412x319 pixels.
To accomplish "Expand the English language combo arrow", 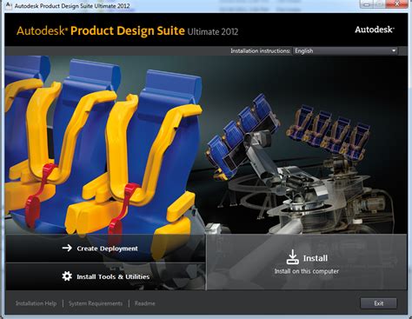I will pyautogui.click(x=394, y=50).
